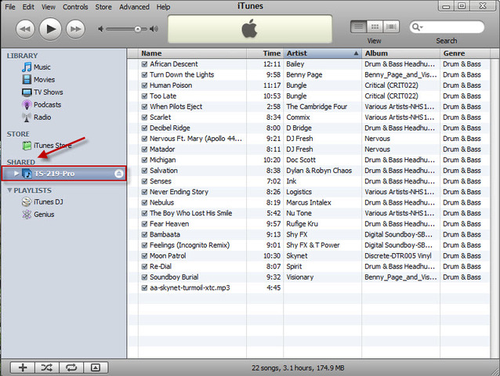
Task: Open the File menu
Action: pos(10,7)
